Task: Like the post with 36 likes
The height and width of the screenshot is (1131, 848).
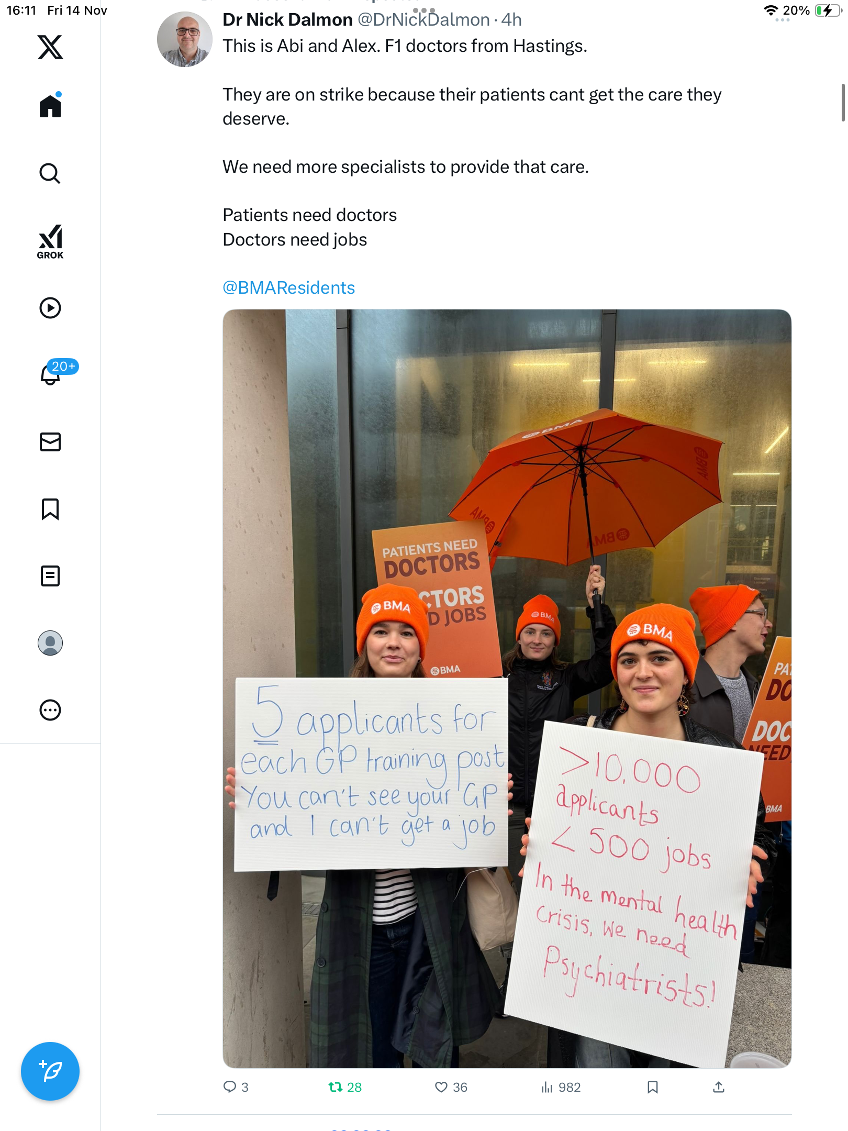Action: click(x=451, y=1088)
